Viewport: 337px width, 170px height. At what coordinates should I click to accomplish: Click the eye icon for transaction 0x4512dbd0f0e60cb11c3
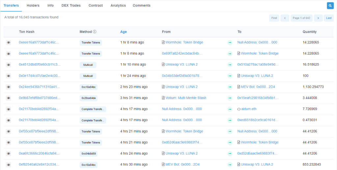(x=8, y=64)
